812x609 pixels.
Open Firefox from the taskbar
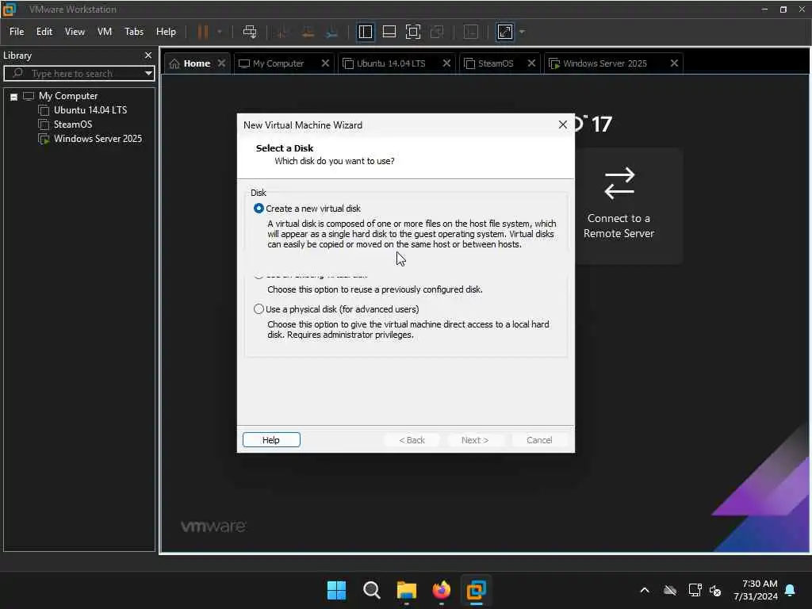[441, 590]
